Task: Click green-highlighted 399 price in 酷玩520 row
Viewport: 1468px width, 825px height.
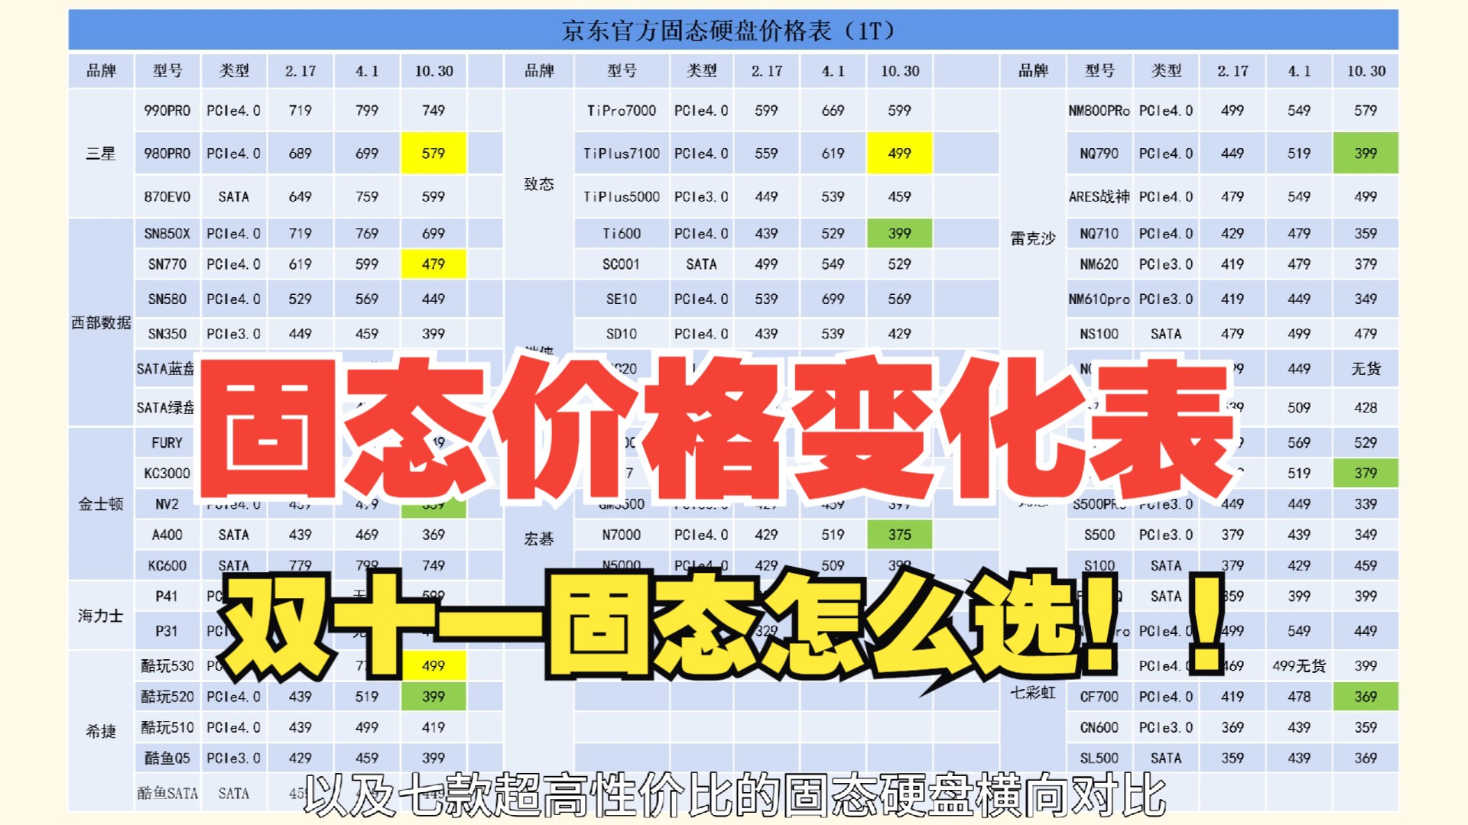Action: pyautogui.click(x=434, y=697)
